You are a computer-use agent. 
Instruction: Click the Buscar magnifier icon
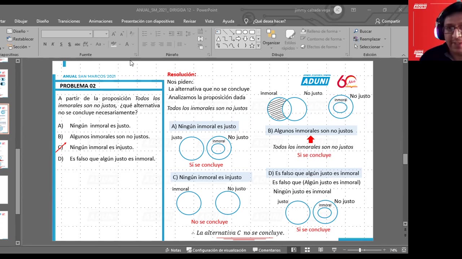click(356, 31)
